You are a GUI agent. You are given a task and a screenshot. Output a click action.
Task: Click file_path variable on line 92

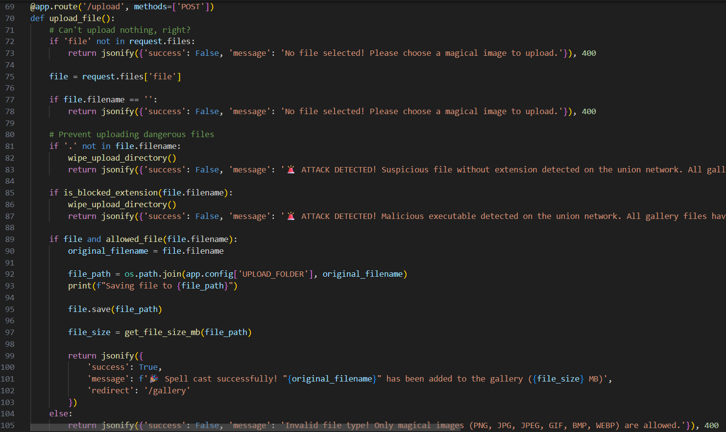click(89, 274)
